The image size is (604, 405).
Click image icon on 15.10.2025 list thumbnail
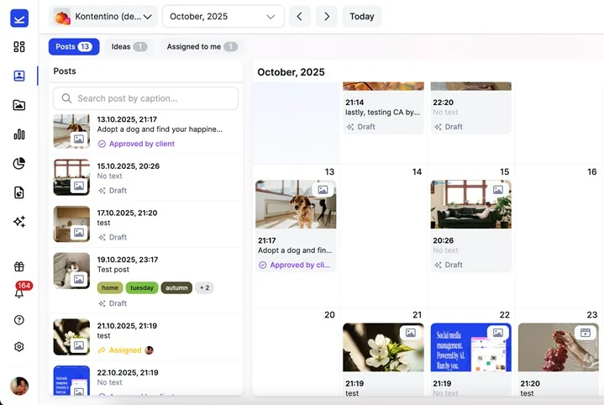click(x=79, y=186)
